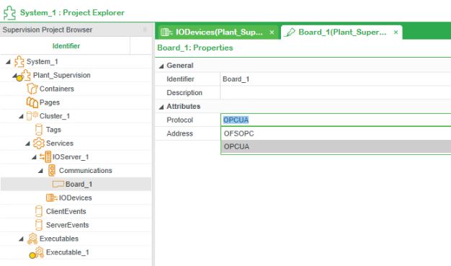Switch to the Board_1(Plant_Super... tab
This screenshot has height=266, width=451.
341,32
